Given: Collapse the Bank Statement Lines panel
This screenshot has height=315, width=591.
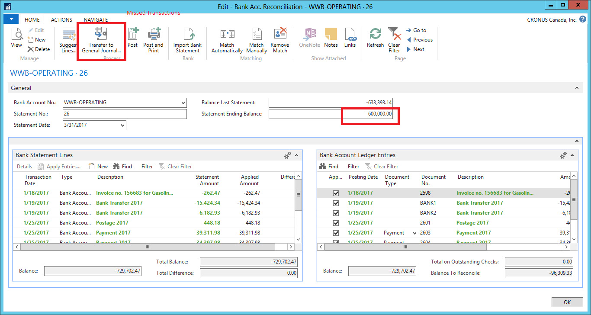Looking at the screenshot, I should 297,155.
